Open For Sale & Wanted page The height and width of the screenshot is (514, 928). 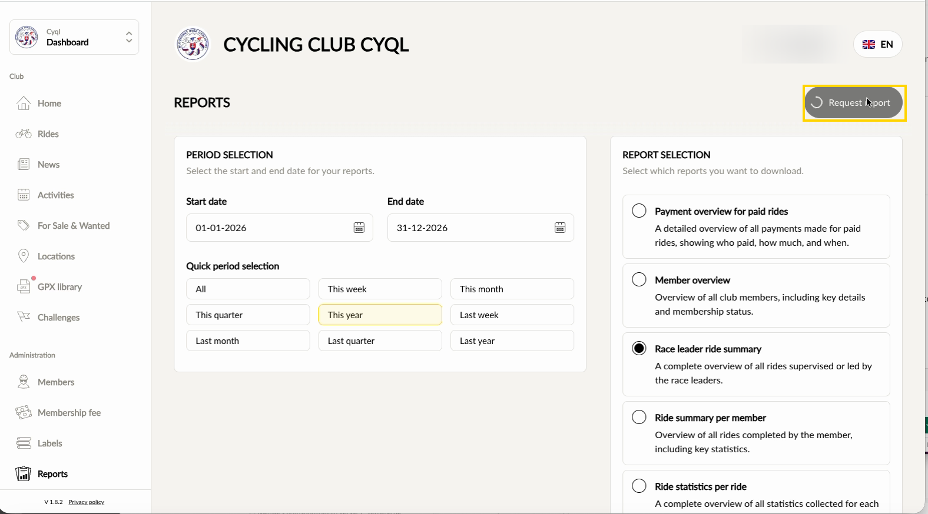pyautogui.click(x=74, y=226)
